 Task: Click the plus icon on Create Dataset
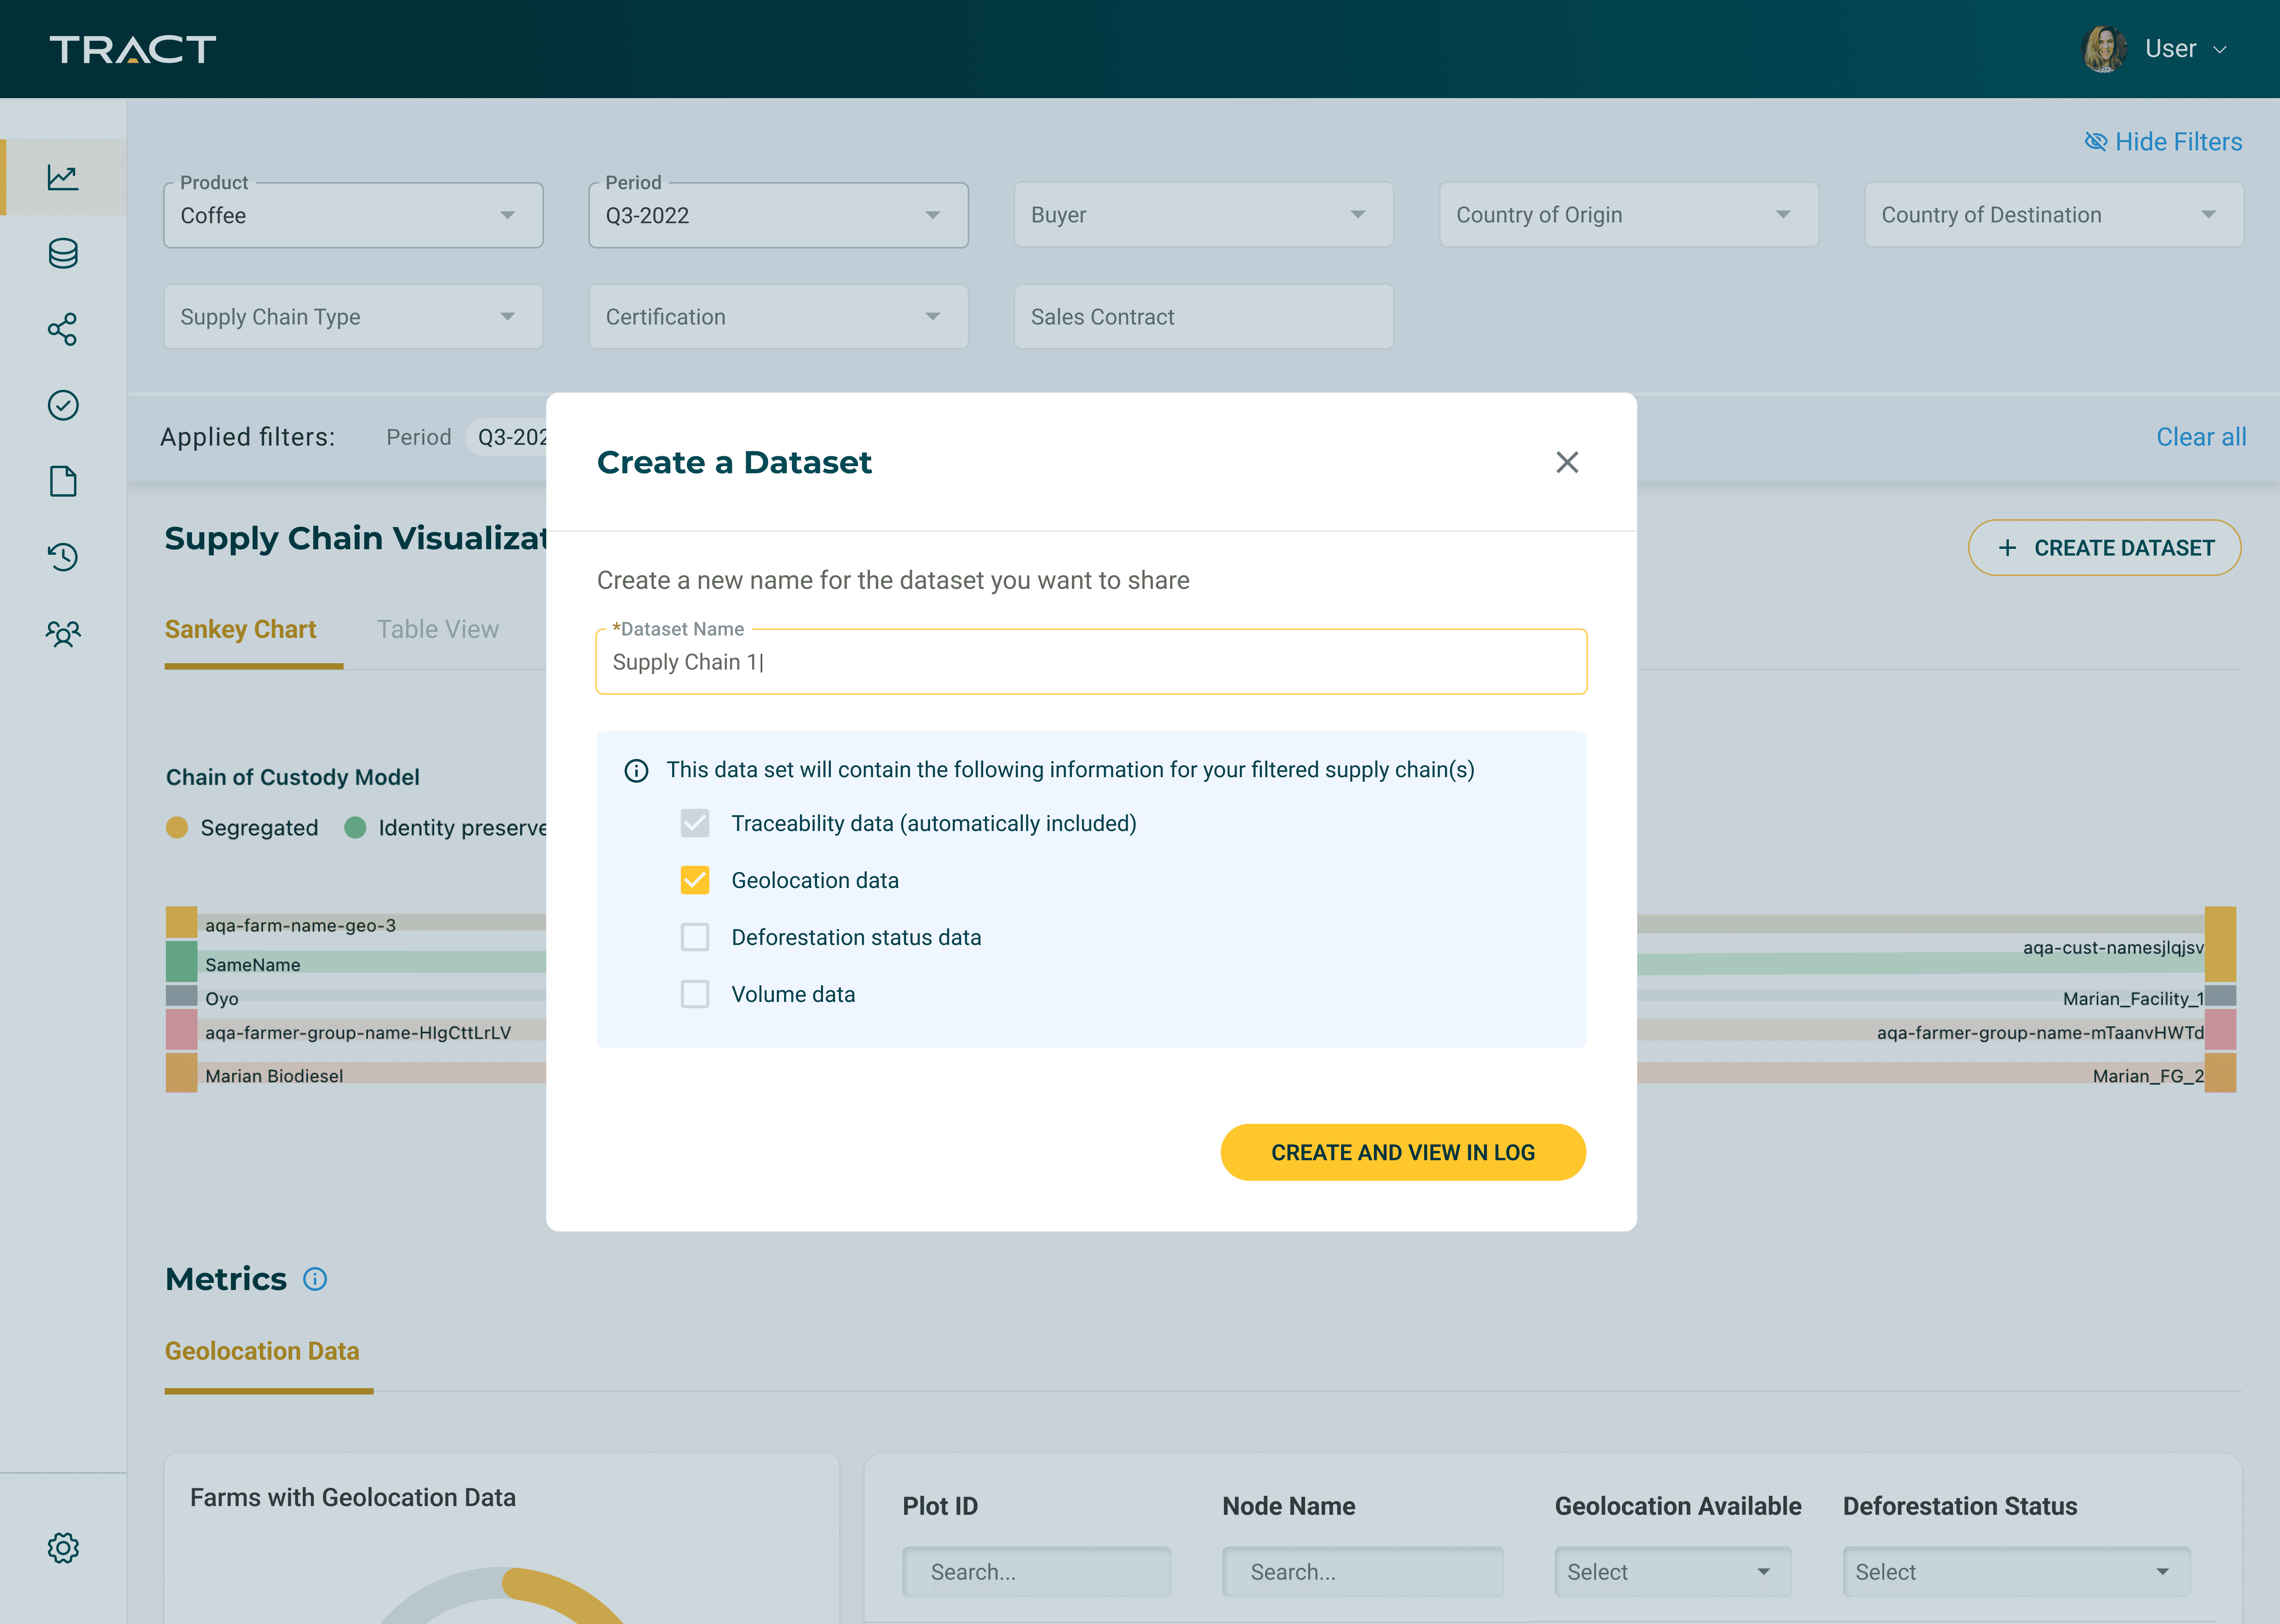point(2007,548)
